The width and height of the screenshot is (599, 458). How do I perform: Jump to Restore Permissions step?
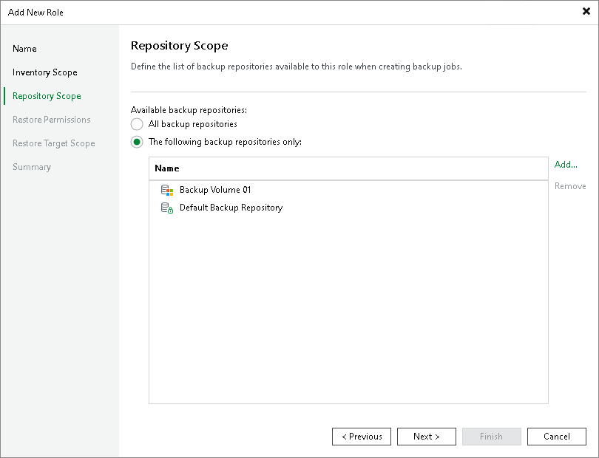pos(52,120)
